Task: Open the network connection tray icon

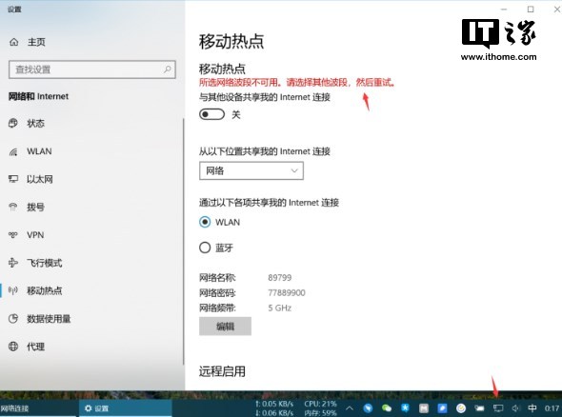Action: (x=498, y=408)
